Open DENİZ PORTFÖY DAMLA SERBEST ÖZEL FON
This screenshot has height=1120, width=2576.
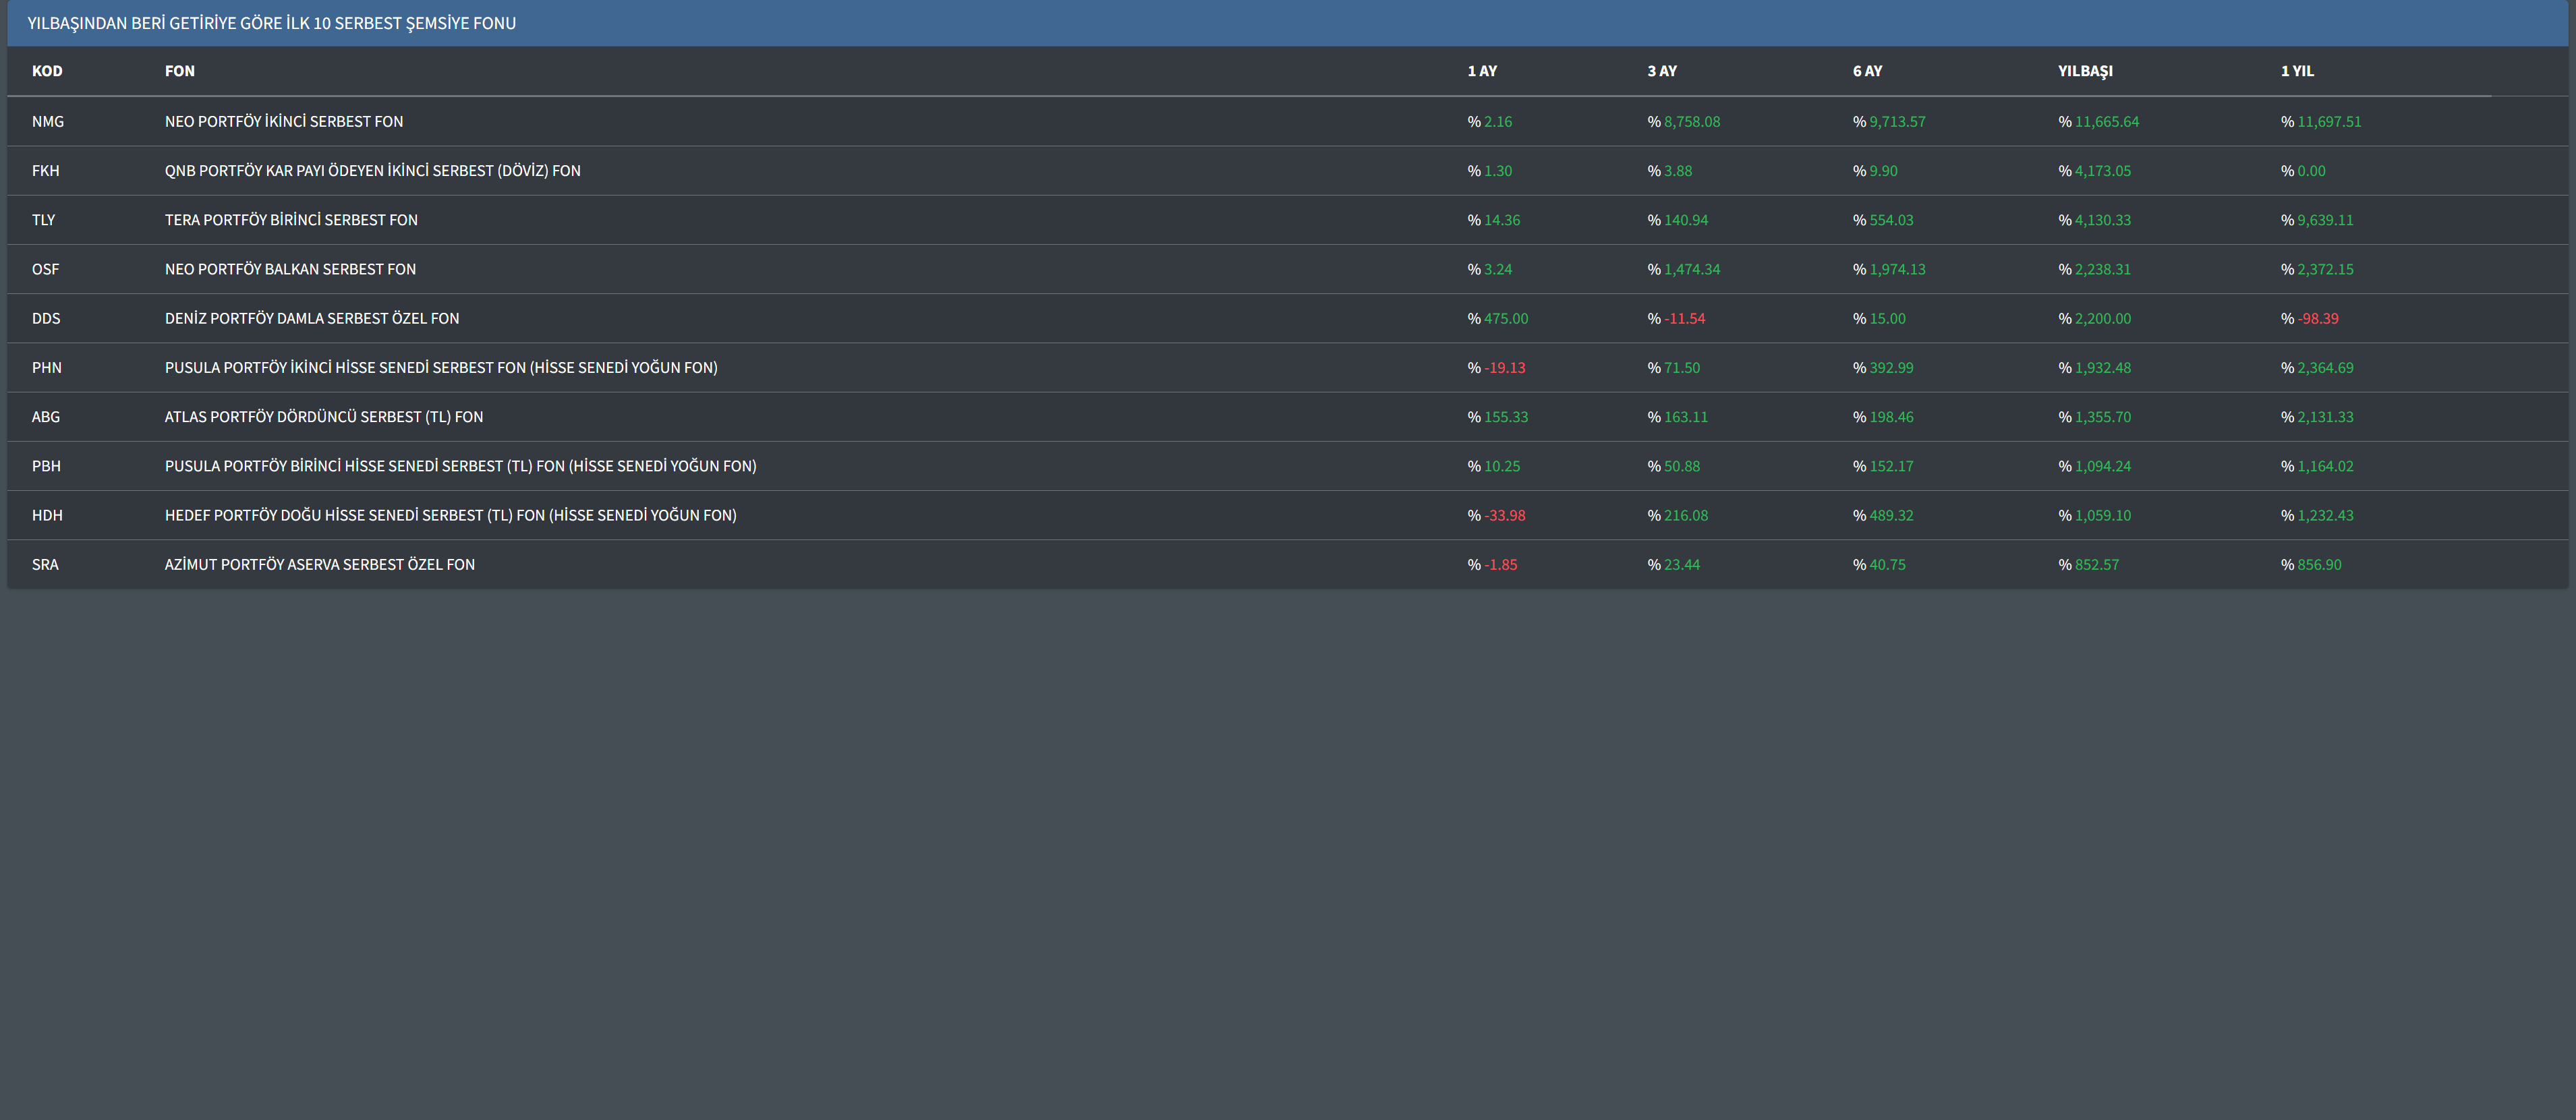(312, 319)
